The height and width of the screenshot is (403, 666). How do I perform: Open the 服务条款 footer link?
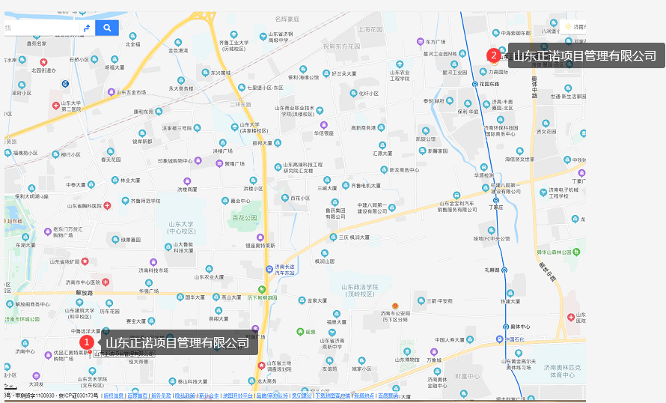pos(162,396)
